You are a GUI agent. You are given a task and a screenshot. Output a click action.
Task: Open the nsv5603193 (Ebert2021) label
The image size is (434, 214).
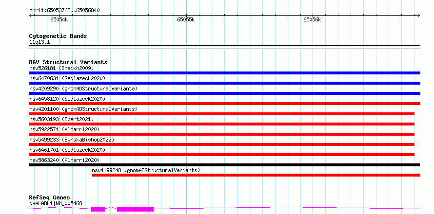pos(61,119)
